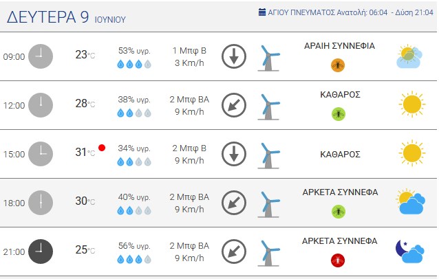Click the calendar icon beside ΑΓΙΟΥ ΠΝΕΥΜΑΤΟΣ
The width and height of the screenshot is (439, 279).
(262, 12)
